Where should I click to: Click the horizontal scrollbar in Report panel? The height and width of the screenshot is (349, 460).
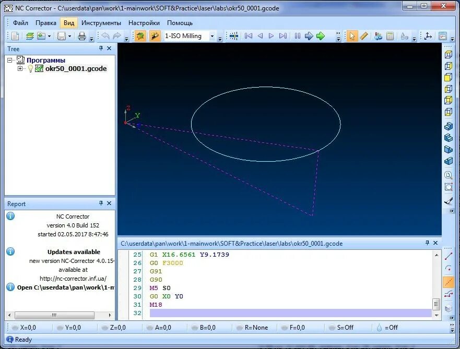pyautogui.click(x=55, y=315)
